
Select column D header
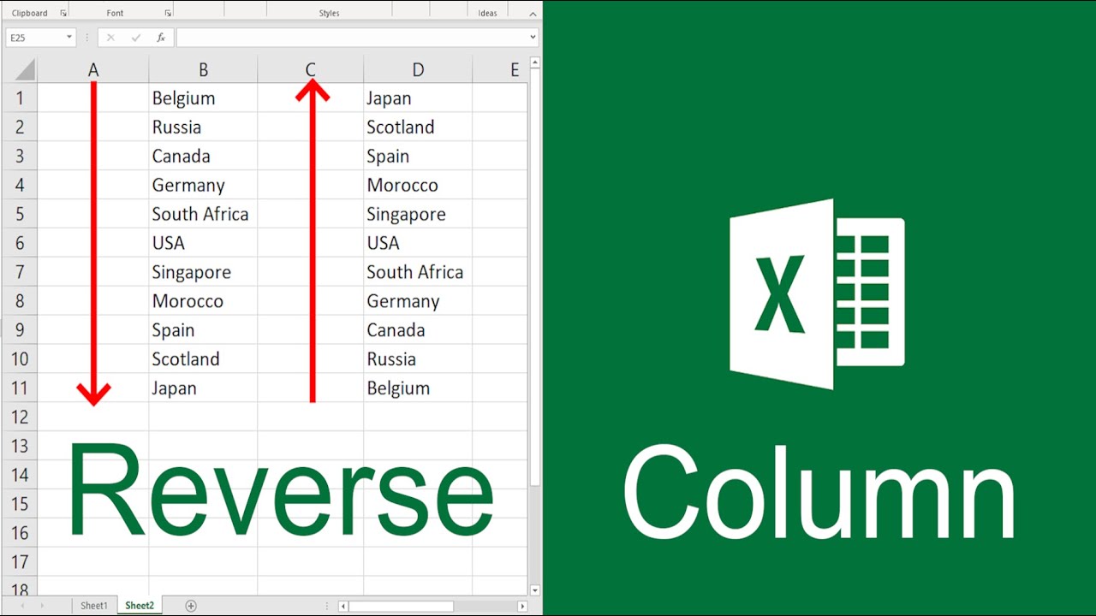(418, 70)
